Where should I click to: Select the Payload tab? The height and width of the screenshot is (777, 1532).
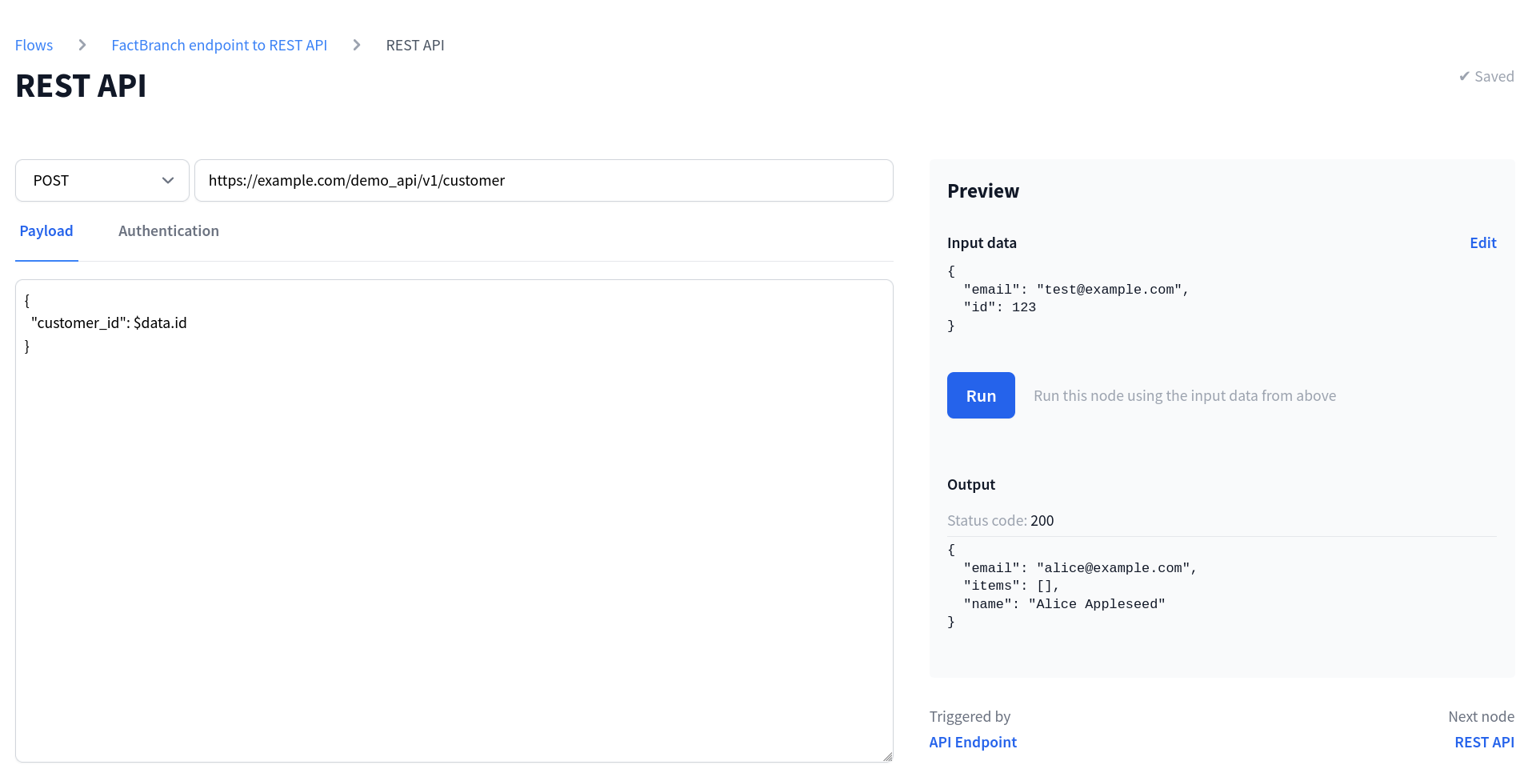tap(46, 230)
